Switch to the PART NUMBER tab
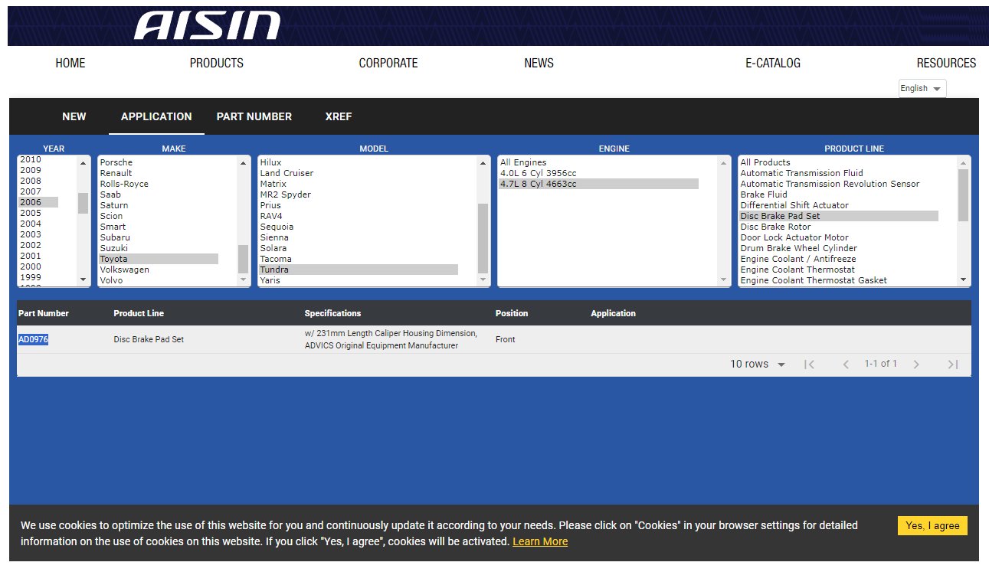 [254, 116]
